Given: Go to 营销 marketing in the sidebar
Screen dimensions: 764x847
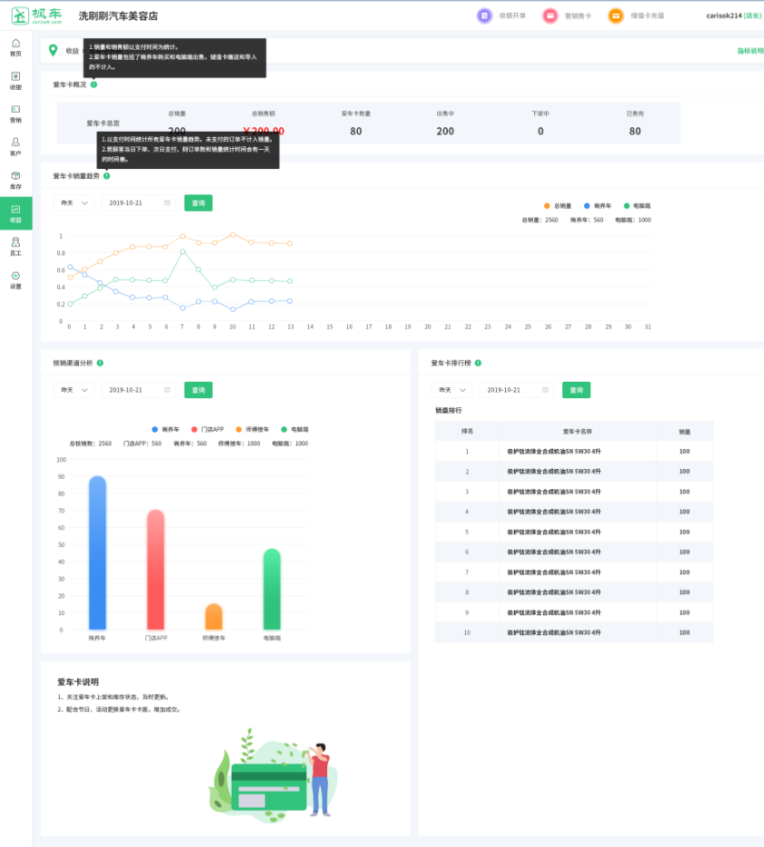Looking at the screenshot, I should (15, 114).
